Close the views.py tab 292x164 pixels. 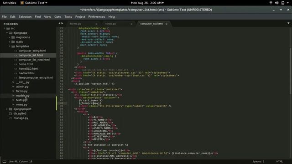click(x=131, y=24)
